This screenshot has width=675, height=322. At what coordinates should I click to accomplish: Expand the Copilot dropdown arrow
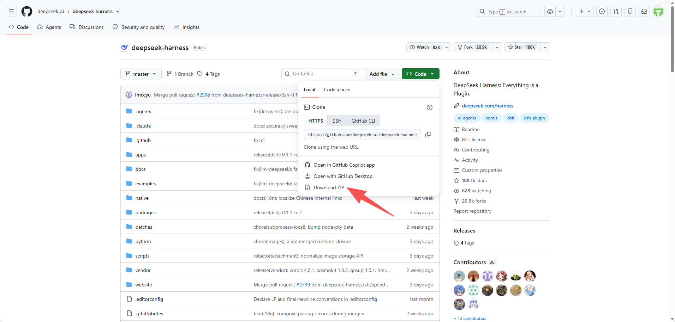click(560, 11)
